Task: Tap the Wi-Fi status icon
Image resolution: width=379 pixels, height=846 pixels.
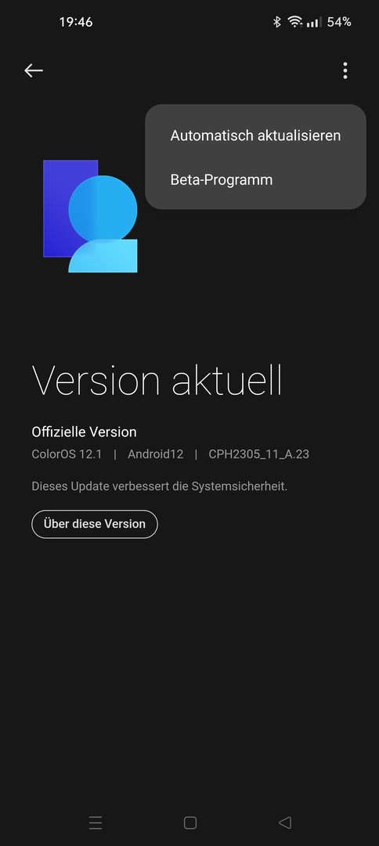Action: [295, 22]
